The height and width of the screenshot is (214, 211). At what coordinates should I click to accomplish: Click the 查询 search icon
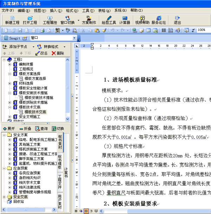37,129
